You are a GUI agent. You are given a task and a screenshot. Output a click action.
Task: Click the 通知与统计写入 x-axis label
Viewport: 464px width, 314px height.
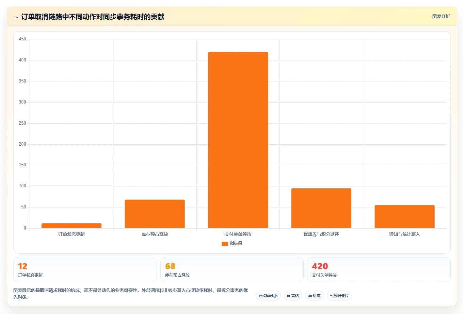point(404,234)
